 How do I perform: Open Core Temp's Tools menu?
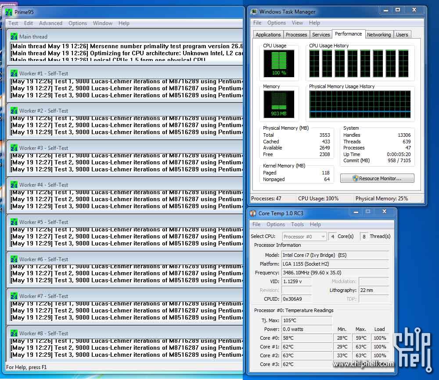(x=297, y=224)
